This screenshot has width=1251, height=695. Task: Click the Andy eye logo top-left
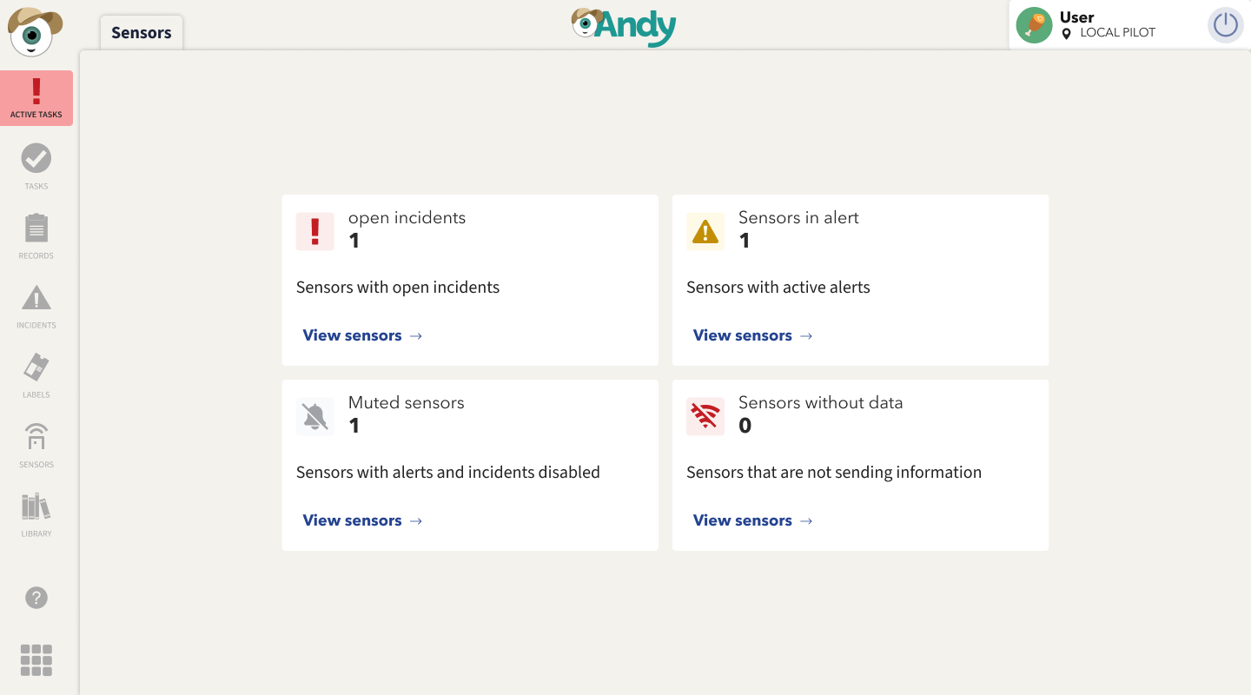[x=34, y=32]
